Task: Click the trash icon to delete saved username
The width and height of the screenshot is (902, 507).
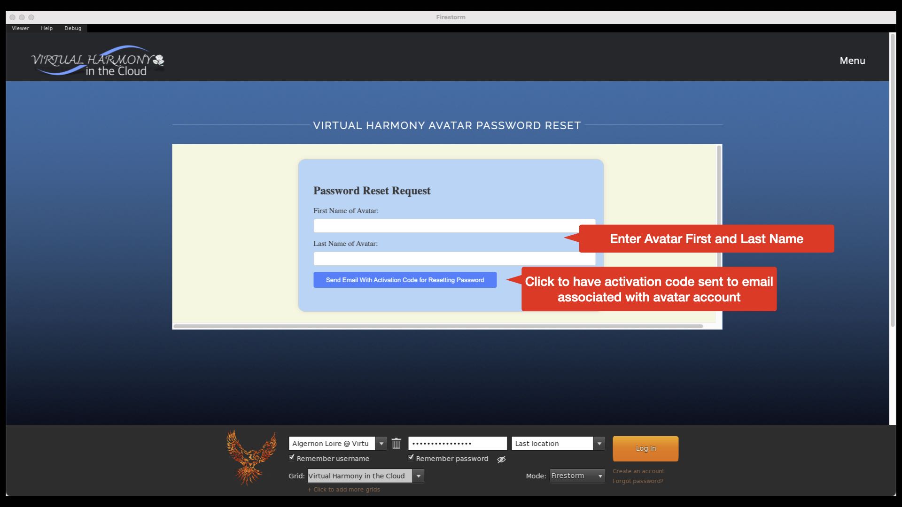Action: click(396, 443)
